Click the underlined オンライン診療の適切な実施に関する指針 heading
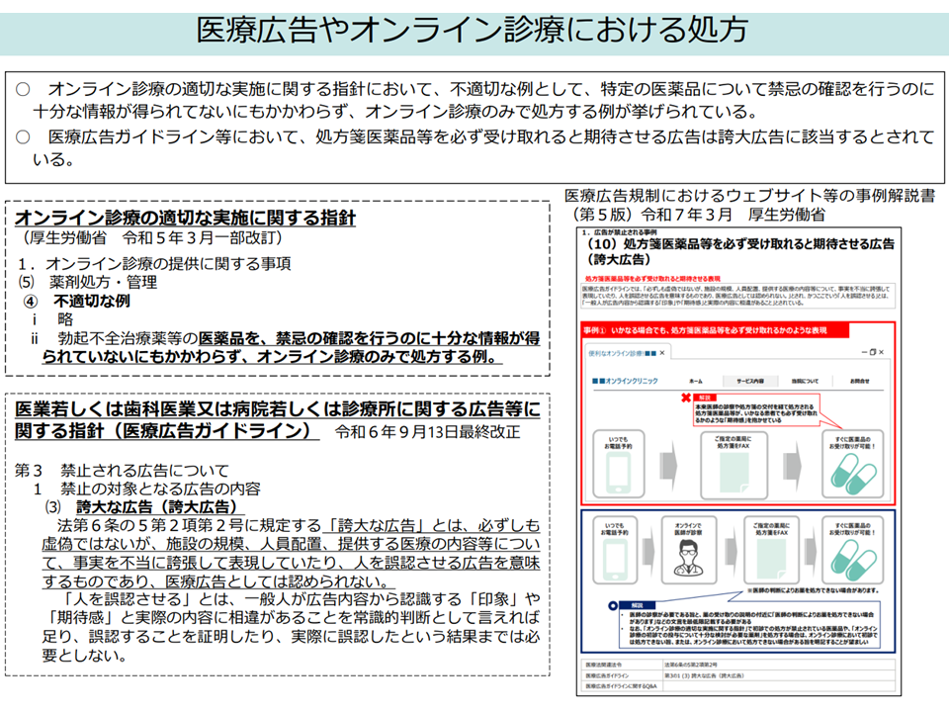The width and height of the screenshot is (949, 712). [x=185, y=218]
